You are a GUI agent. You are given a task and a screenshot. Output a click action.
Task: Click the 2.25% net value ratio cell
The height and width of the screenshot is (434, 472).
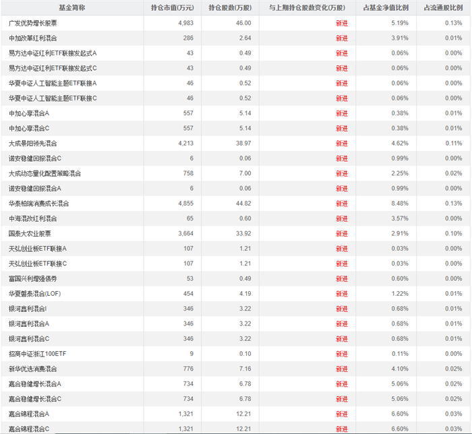coord(400,174)
